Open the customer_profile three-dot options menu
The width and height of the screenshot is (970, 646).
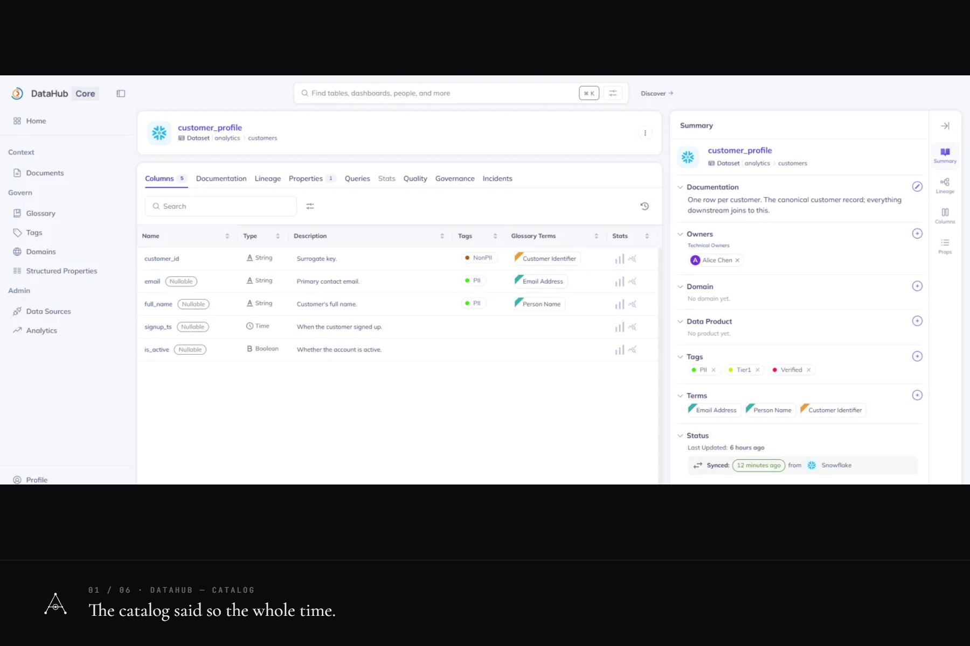coord(645,133)
